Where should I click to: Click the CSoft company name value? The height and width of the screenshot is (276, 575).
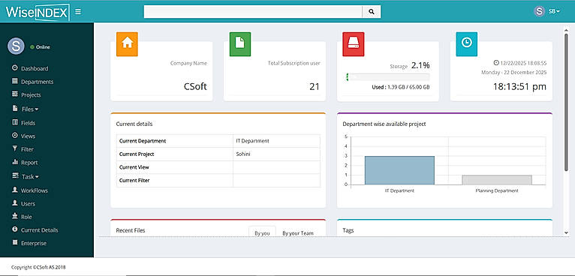pyautogui.click(x=195, y=86)
